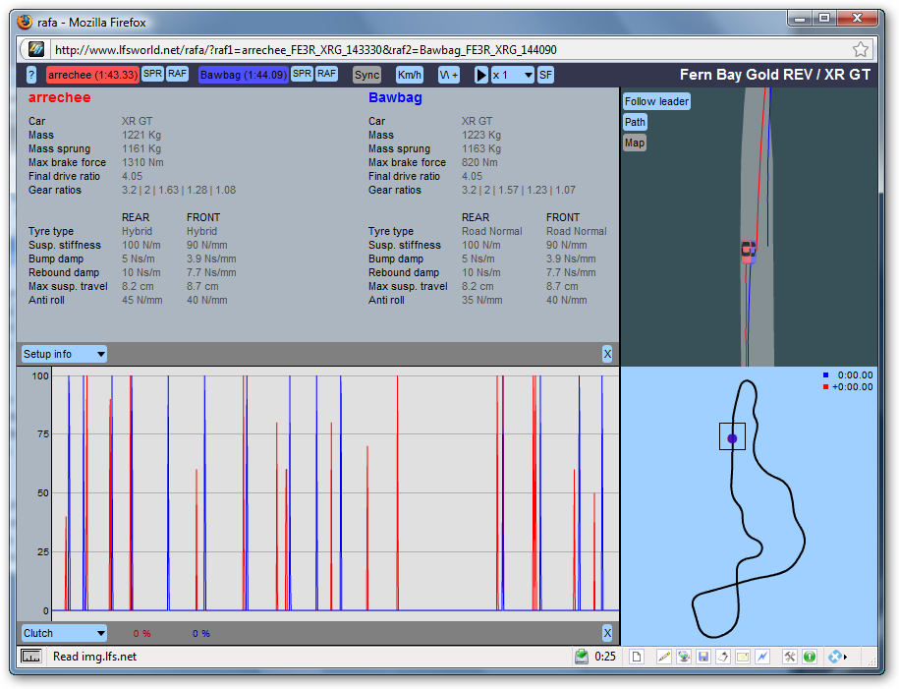Click the site favicon in address bar
The height and width of the screenshot is (689, 899).
click(x=36, y=49)
